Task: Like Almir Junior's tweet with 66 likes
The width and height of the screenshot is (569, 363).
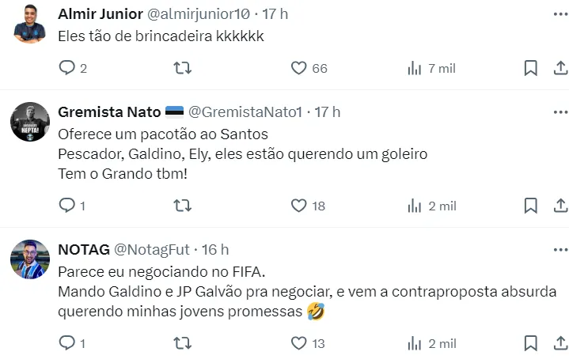Action: coord(298,69)
